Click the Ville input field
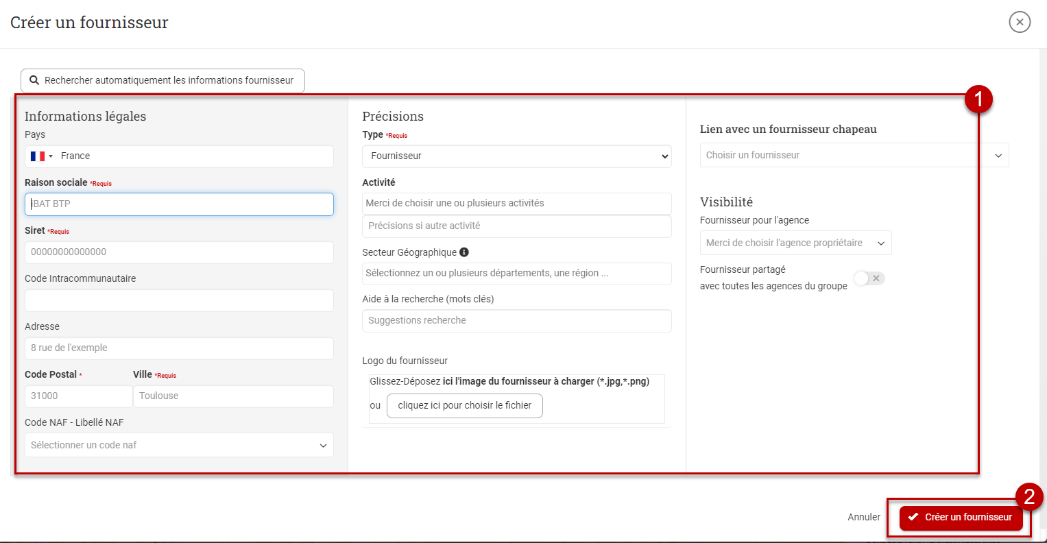Screen dimensions: 1047x543 click(233, 396)
